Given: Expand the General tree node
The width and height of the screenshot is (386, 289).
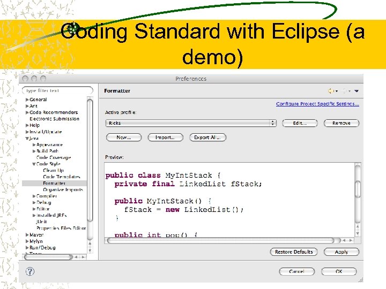Looking at the screenshot, I should tap(27, 100).
